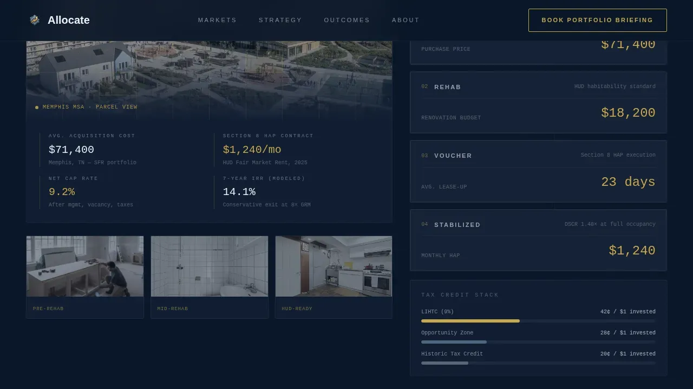Click the 04 Stabilized step heading
Screen dimensions: 693x389
tap(451, 225)
